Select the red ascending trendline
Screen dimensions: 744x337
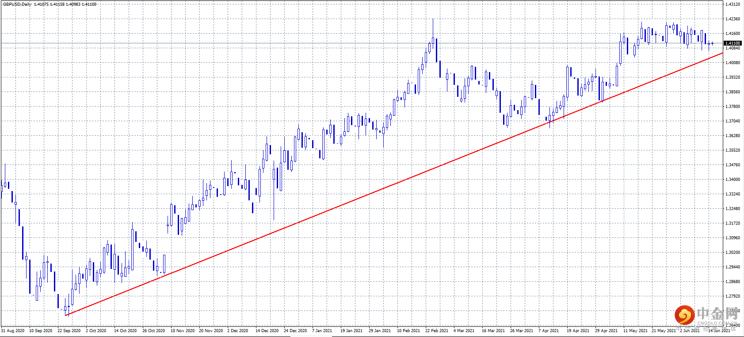coord(394,184)
